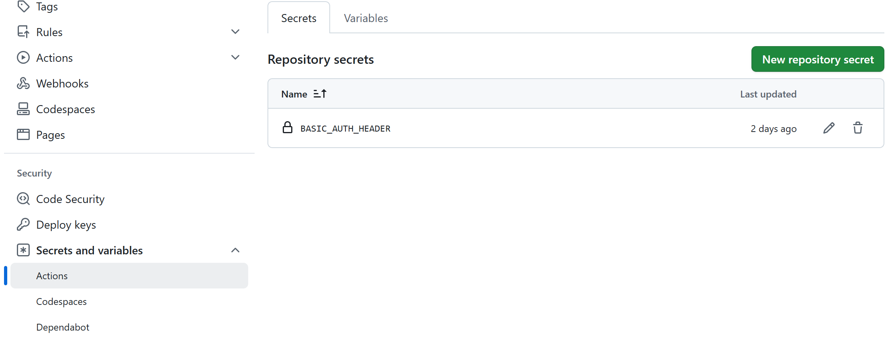Viewport: 892px width, 339px height.
Task: Open Codespaces under Secrets and variables
Action: pyautogui.click(x=61, y=301)
